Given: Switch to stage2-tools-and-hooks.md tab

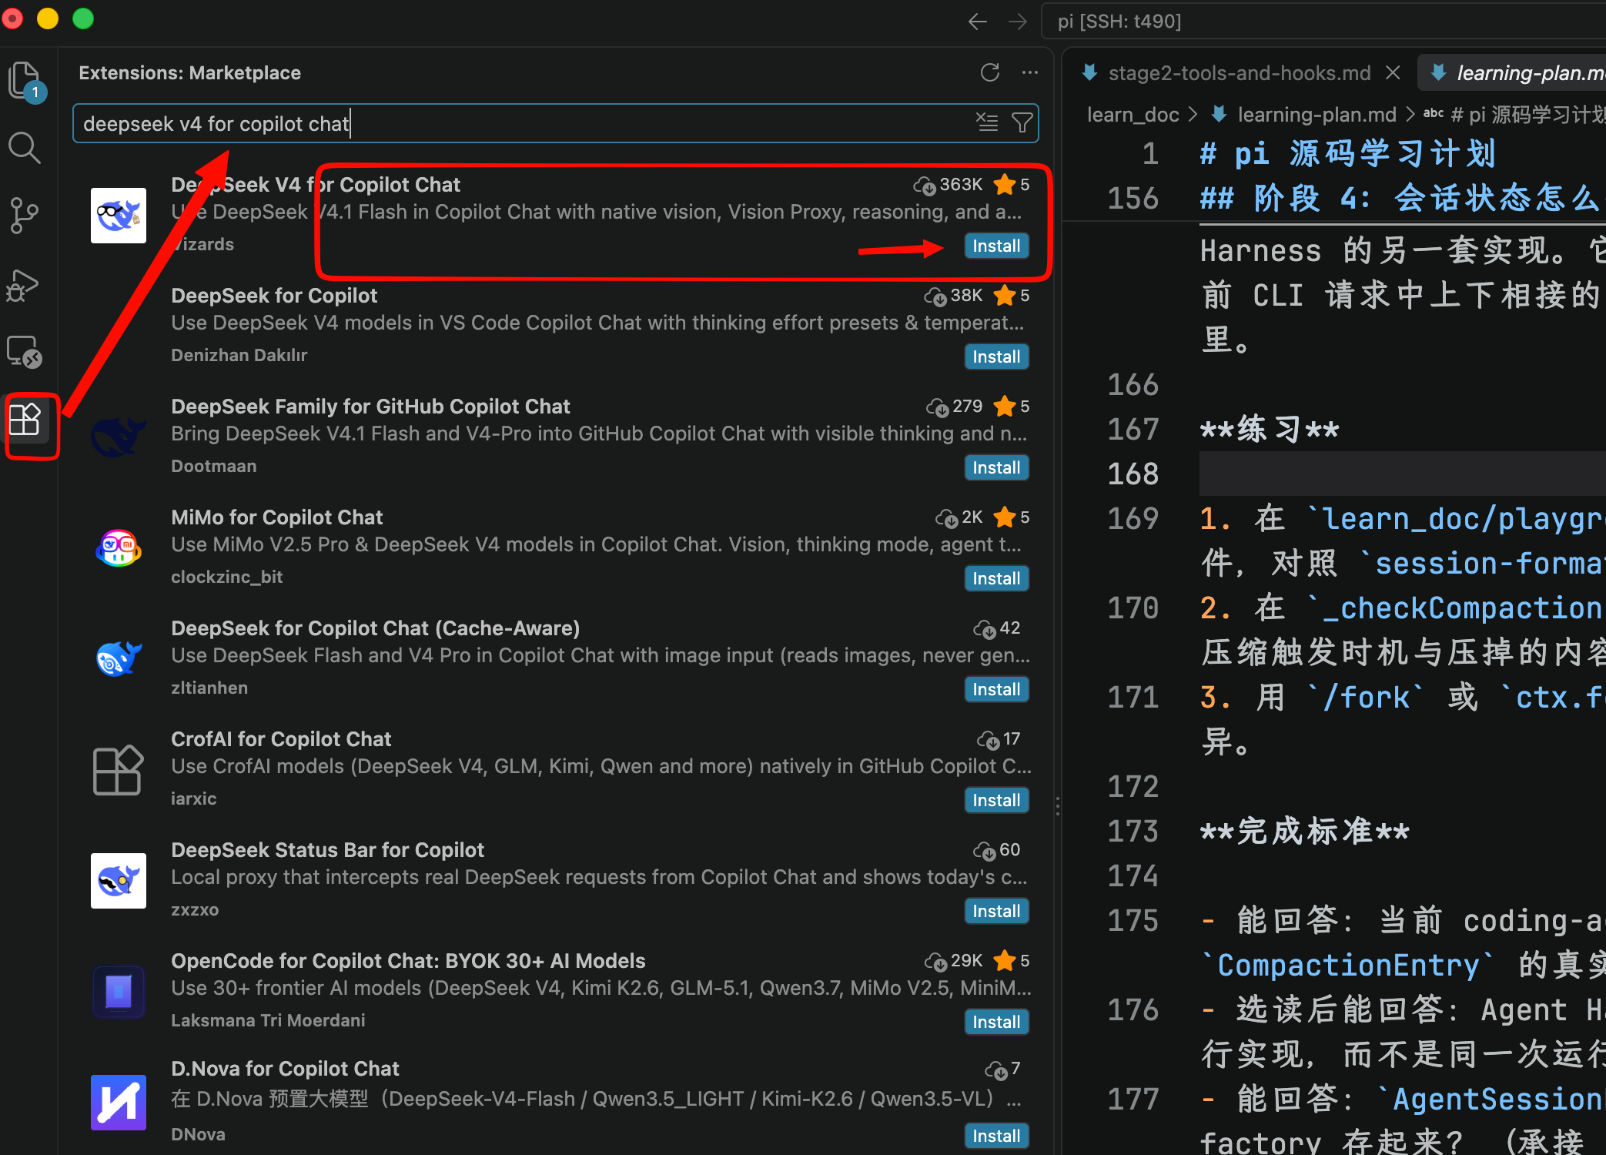Looking at the screenshot, I should (x=1240, y=73).
